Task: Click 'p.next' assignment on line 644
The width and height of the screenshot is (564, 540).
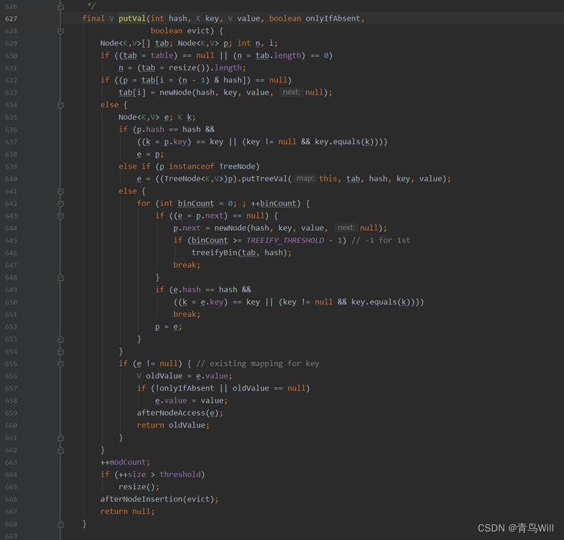Action: click(x=186, y=228)
